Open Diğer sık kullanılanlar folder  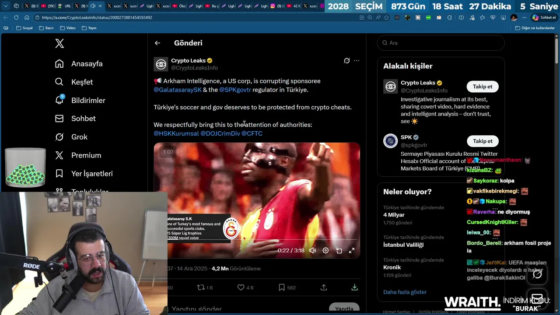(535, 28)
